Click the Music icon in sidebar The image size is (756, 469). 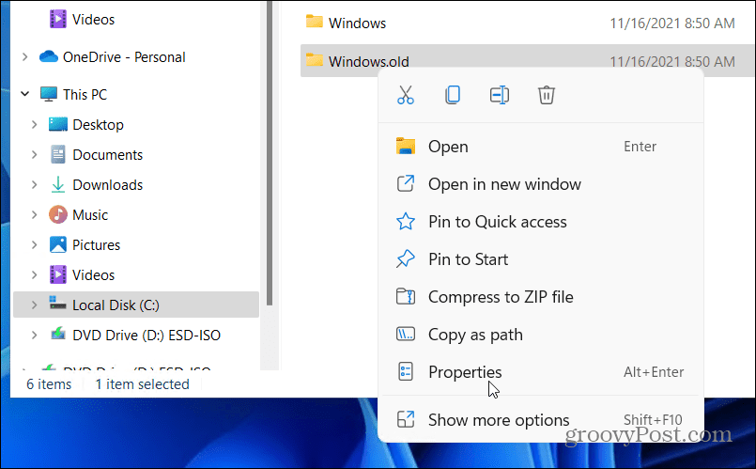click(x=58, y=214)
